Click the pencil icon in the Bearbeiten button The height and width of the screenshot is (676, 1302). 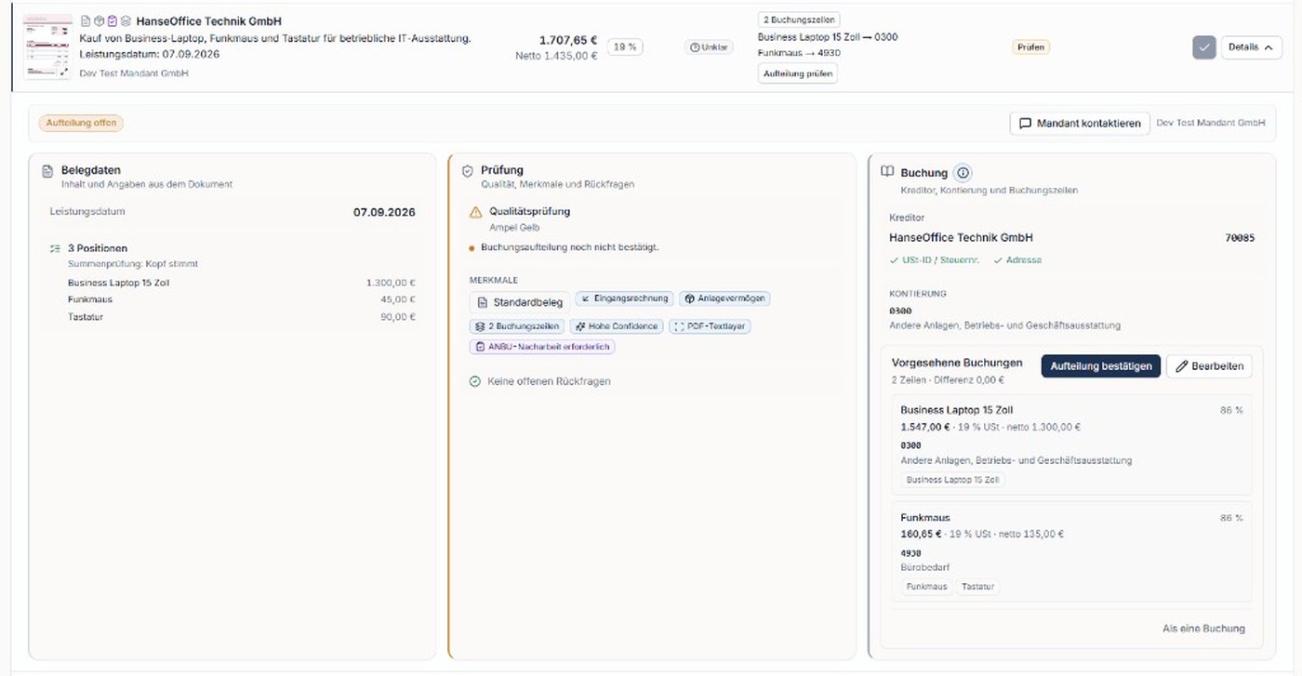point(1182,366)
